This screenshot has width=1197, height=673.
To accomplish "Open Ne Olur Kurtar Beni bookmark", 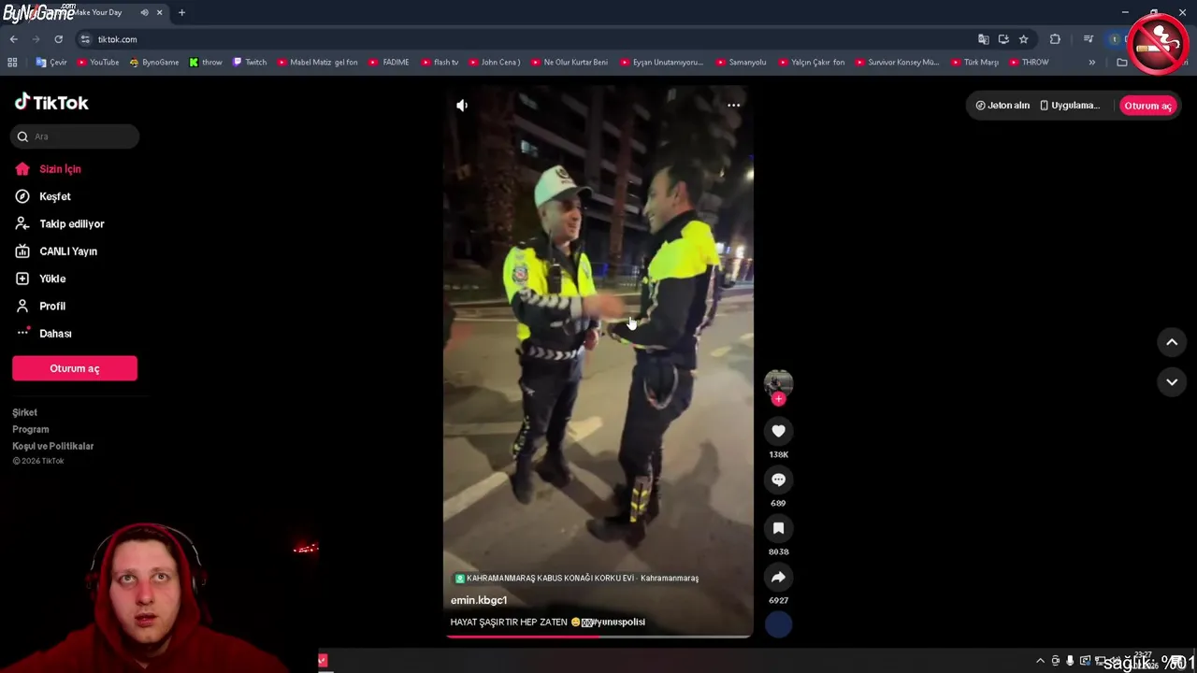I will pyautogui.click(x=570, y=63).
